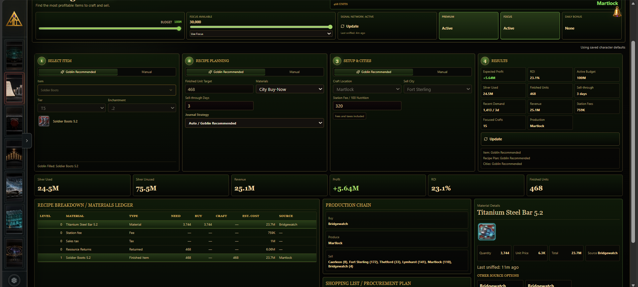Click the Soldier Boots 5.2 item icon

click(x=44, y=121)
